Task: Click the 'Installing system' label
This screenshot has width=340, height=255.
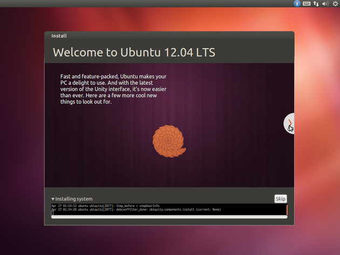Action: click(x=74, y=199)
